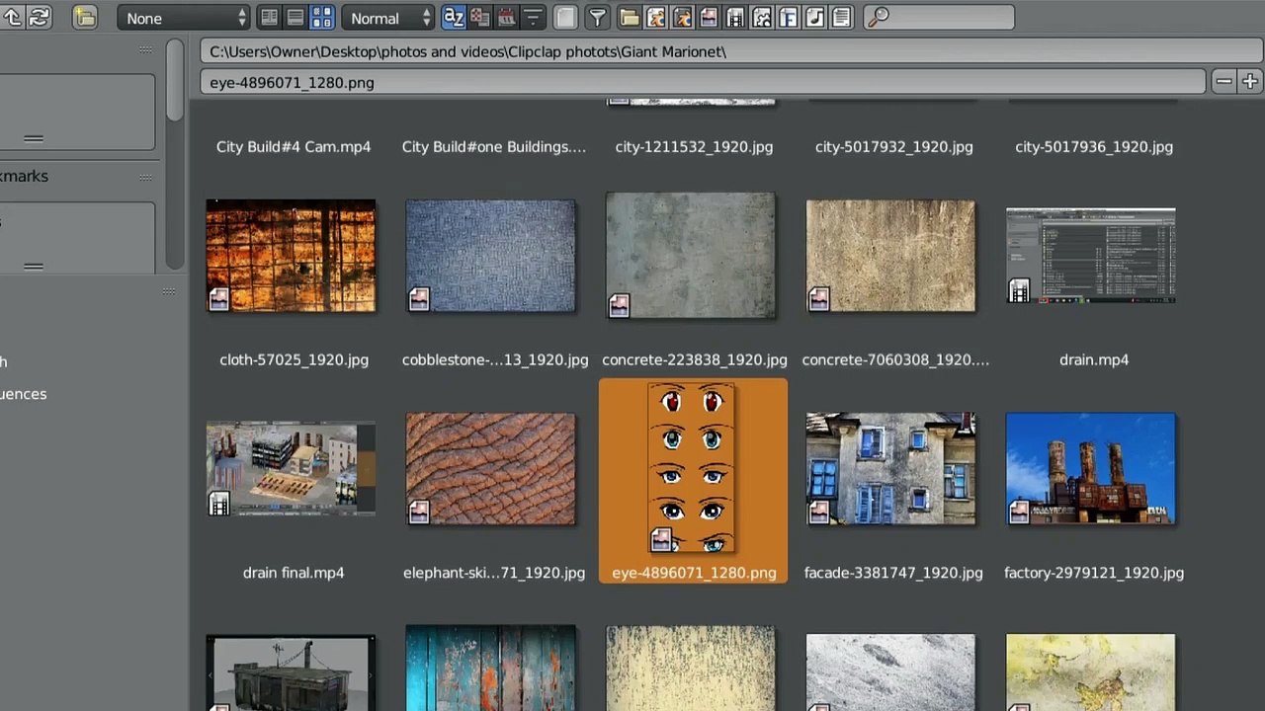The image size is (1265, 711).
Task: Select eye-4896071_1280.png thumbnail
Action: point(691,469)
